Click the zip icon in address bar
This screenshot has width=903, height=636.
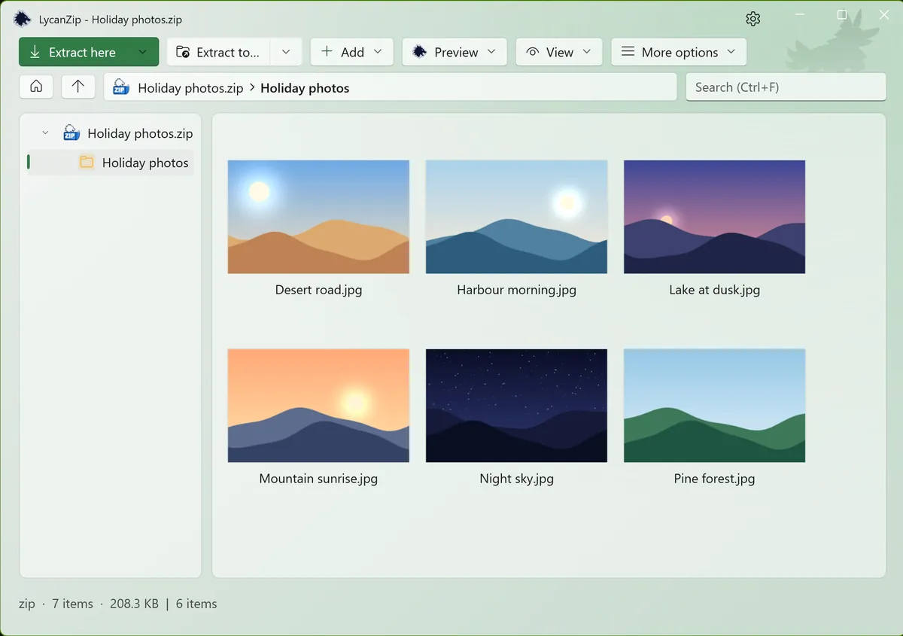pyautogui.click(x=121, y=87)
